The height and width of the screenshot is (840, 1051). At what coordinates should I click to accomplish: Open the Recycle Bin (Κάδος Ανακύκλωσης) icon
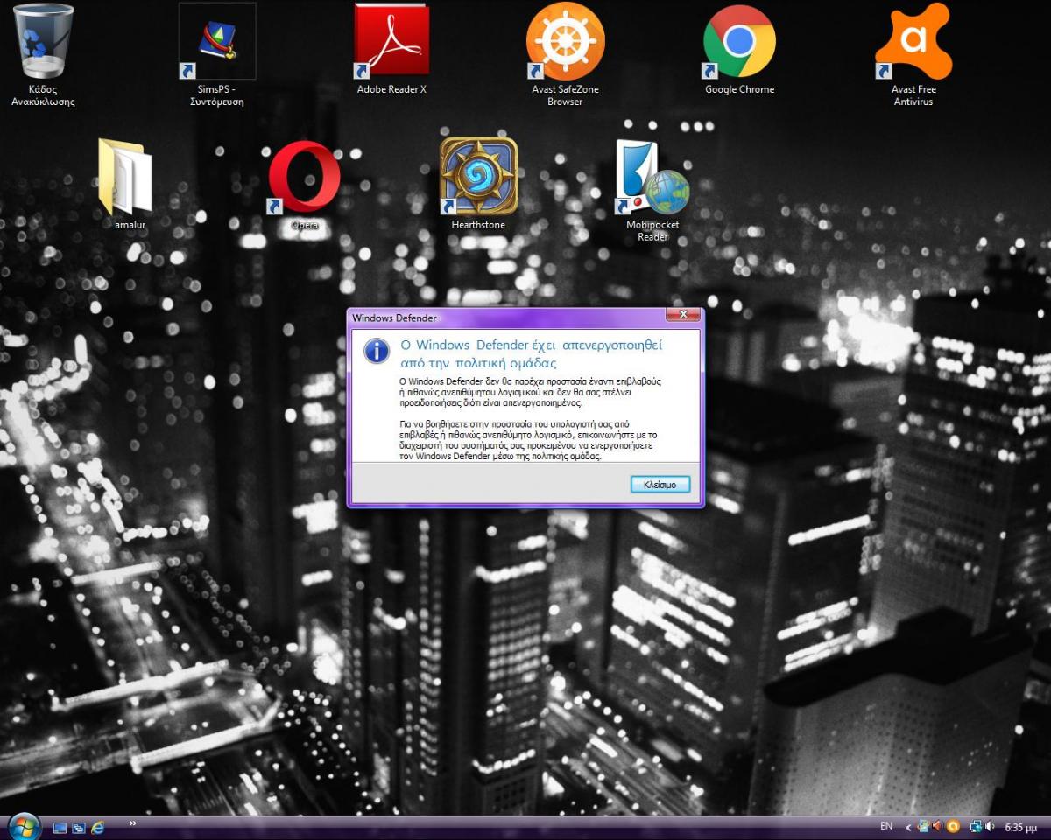click(x=43, y=42)
